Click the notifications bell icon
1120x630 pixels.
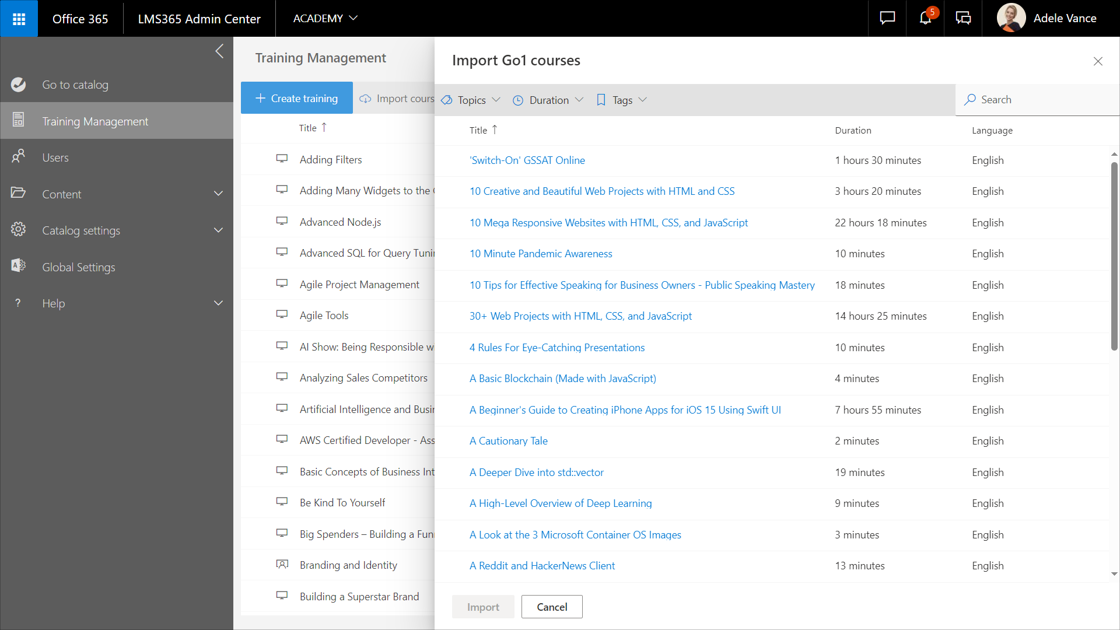coord(925,19)
